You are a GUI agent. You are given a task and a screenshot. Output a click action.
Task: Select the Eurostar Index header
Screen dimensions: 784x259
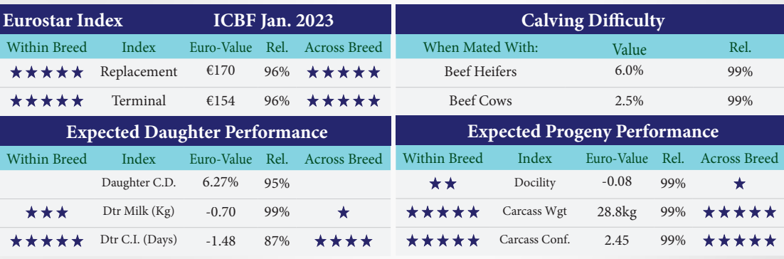63,21
